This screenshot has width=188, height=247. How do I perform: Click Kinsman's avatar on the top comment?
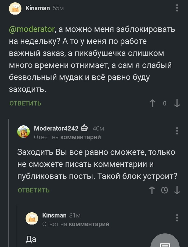point(15,9)
